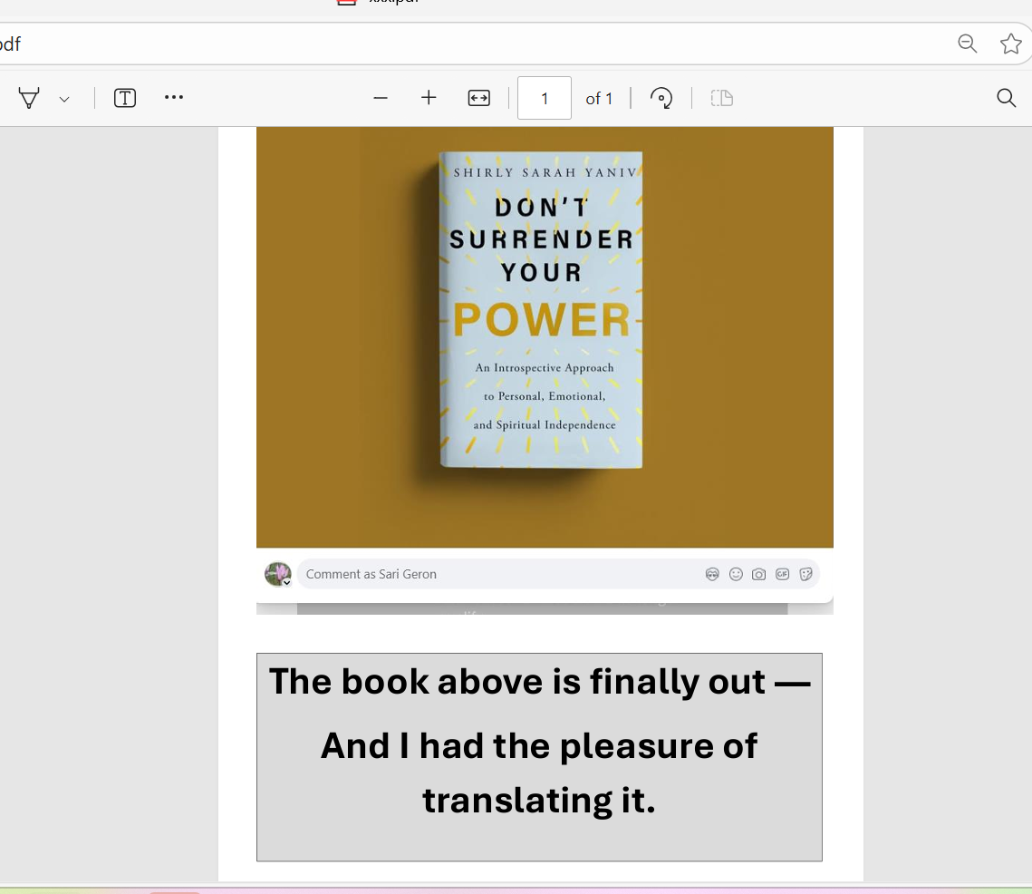Click the 'of 1' page count text

pos(599,99)
